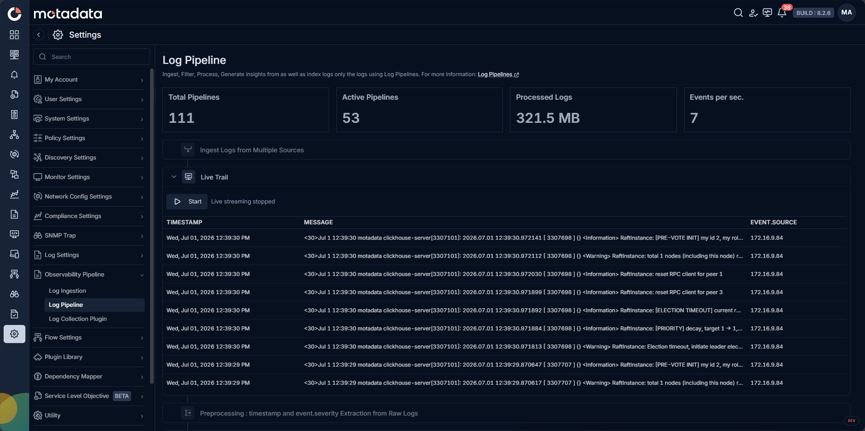Viewport: 865px width, 431px height.
Task: Open the monitor health icon in top bar
Action: [768, 13]
